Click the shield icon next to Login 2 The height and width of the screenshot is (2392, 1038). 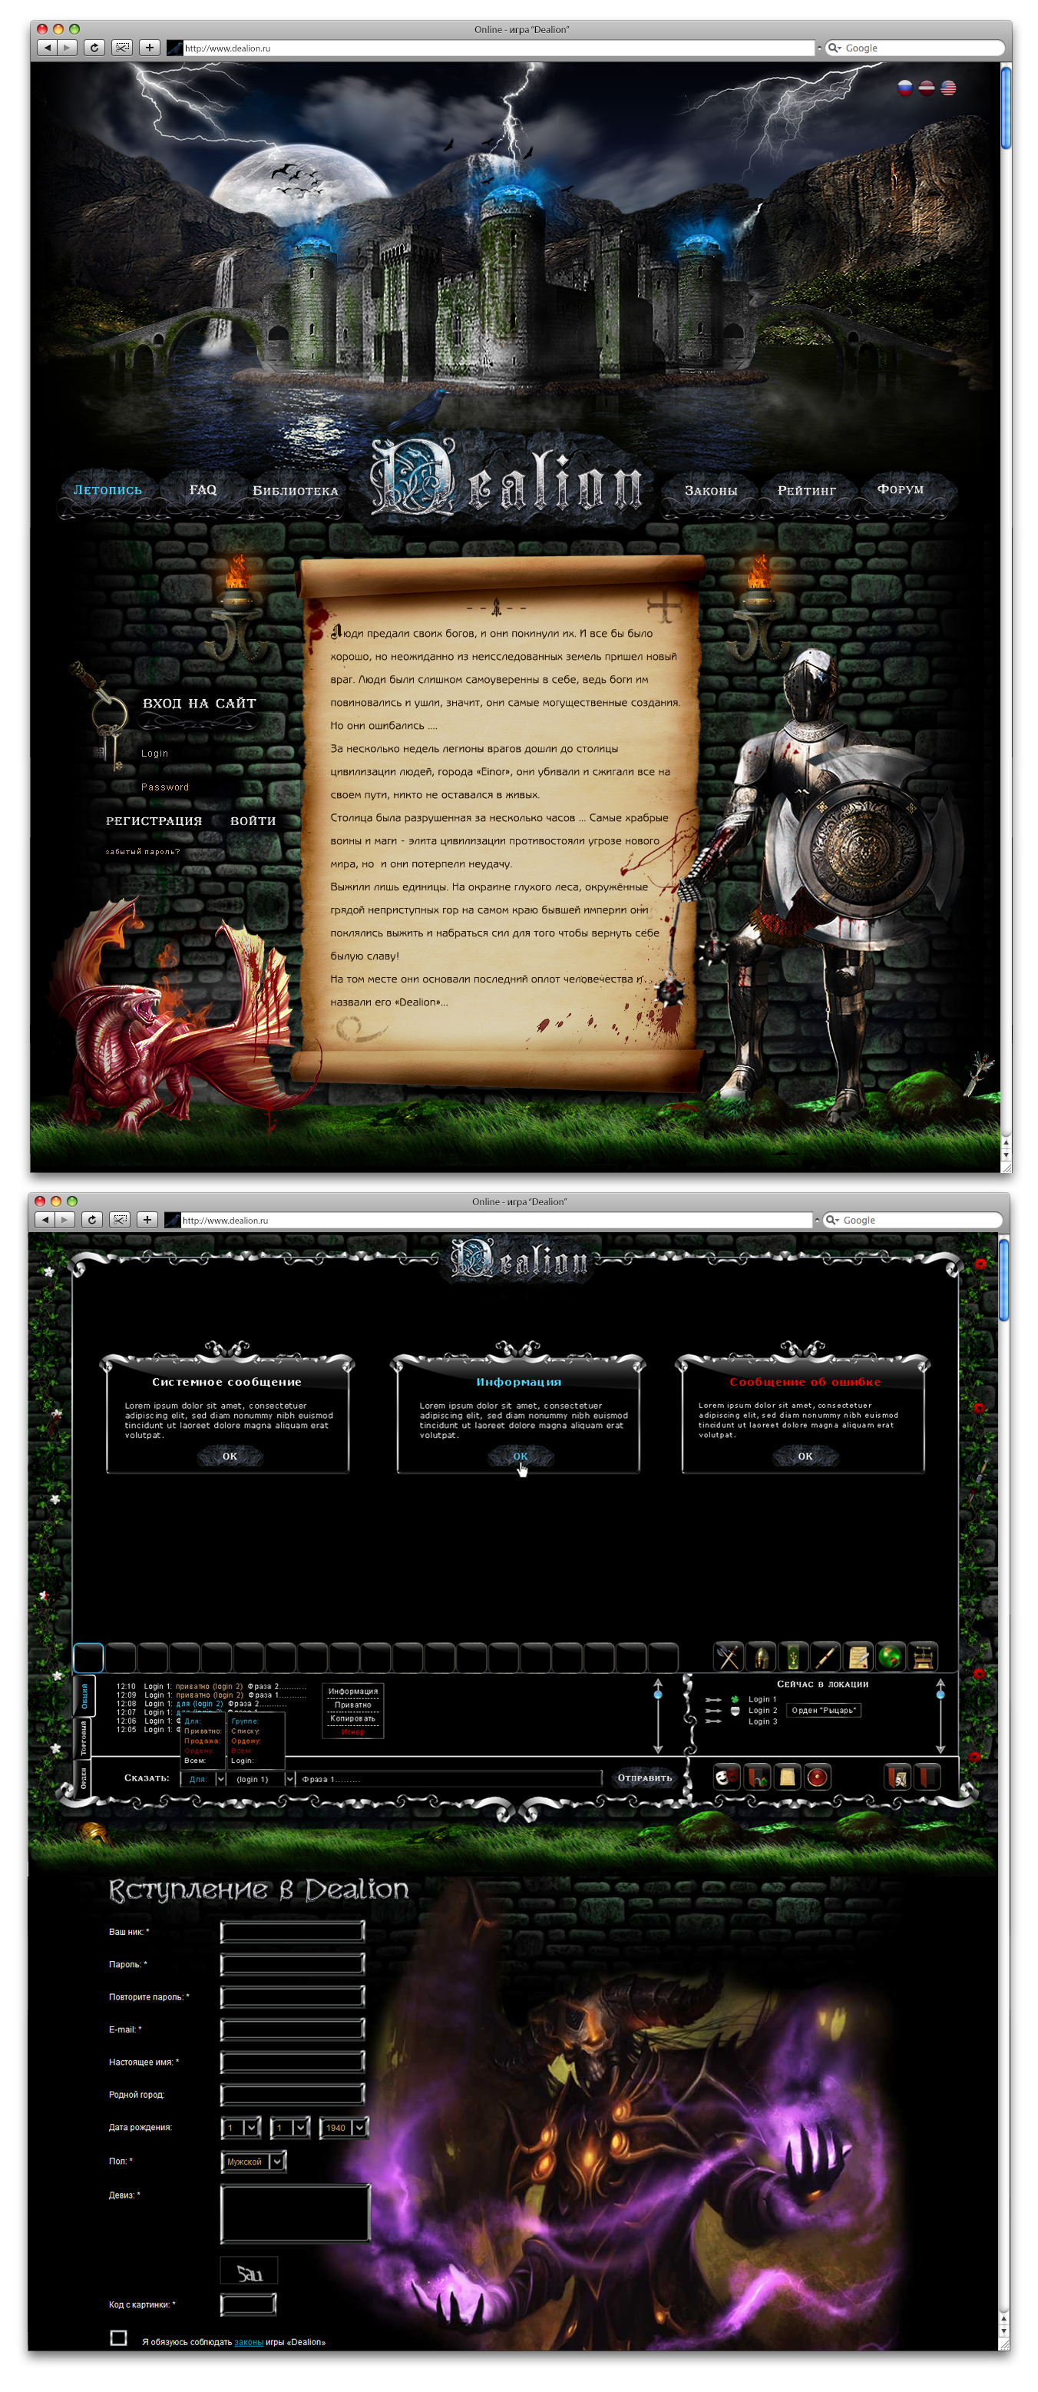click(735, 1711)
